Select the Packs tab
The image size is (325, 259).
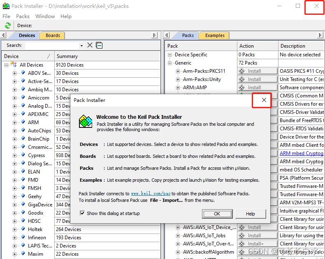pyautogui.click(x=188, y=35)
